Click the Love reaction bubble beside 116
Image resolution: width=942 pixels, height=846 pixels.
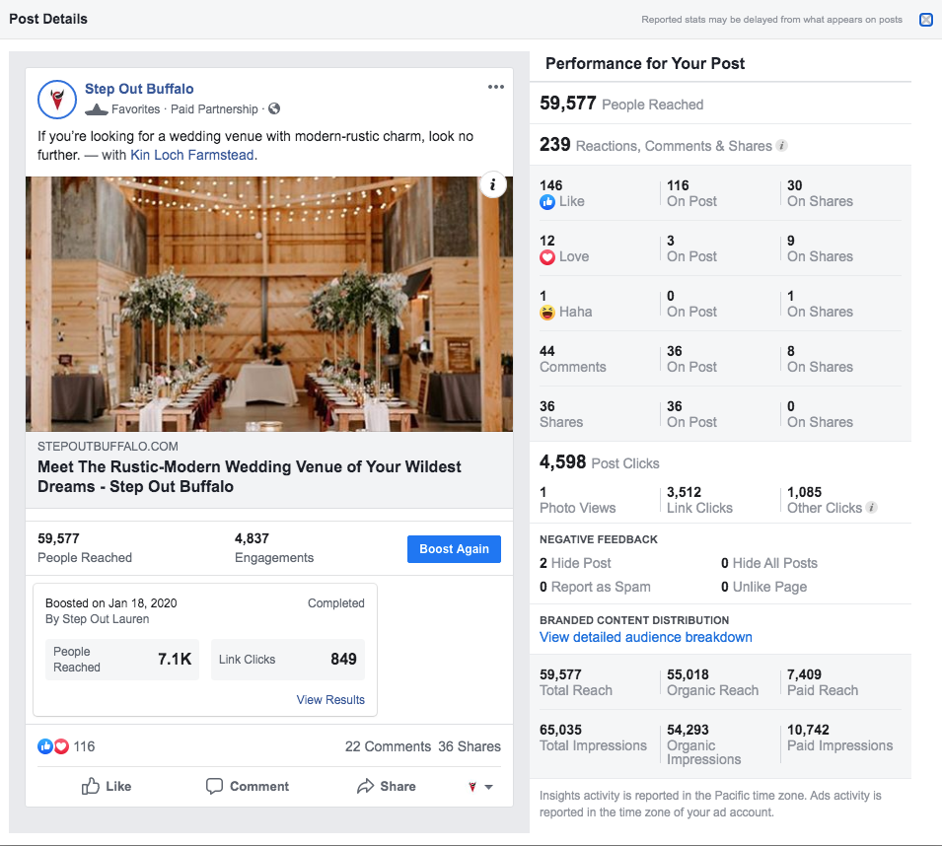click(x=61, y=746)
